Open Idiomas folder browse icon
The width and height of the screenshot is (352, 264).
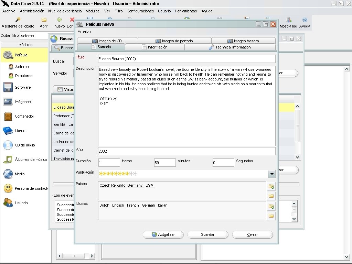[271, 216]
